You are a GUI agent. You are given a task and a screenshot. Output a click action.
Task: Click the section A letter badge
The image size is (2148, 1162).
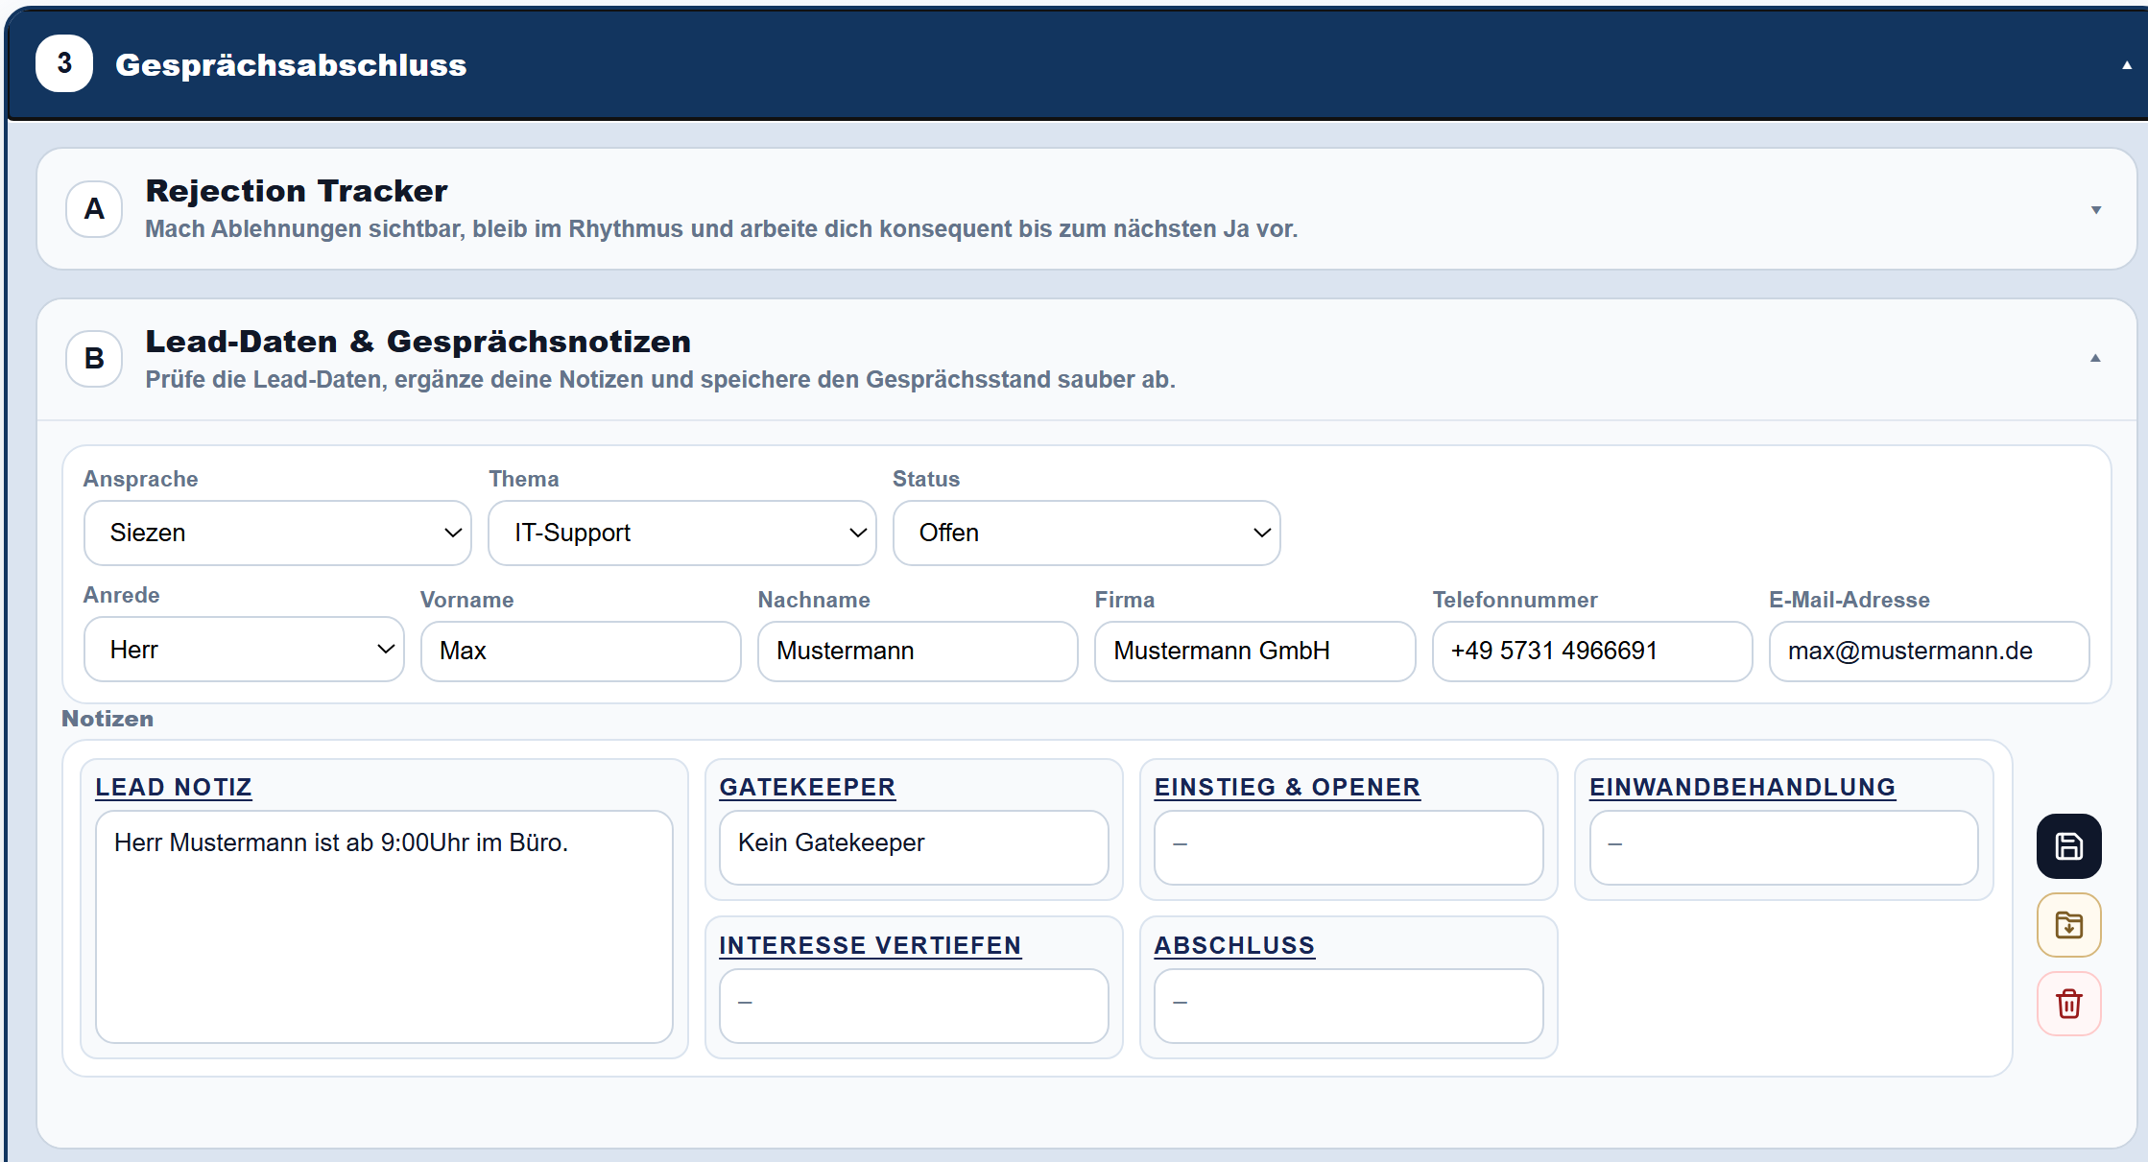click(94, 208)
